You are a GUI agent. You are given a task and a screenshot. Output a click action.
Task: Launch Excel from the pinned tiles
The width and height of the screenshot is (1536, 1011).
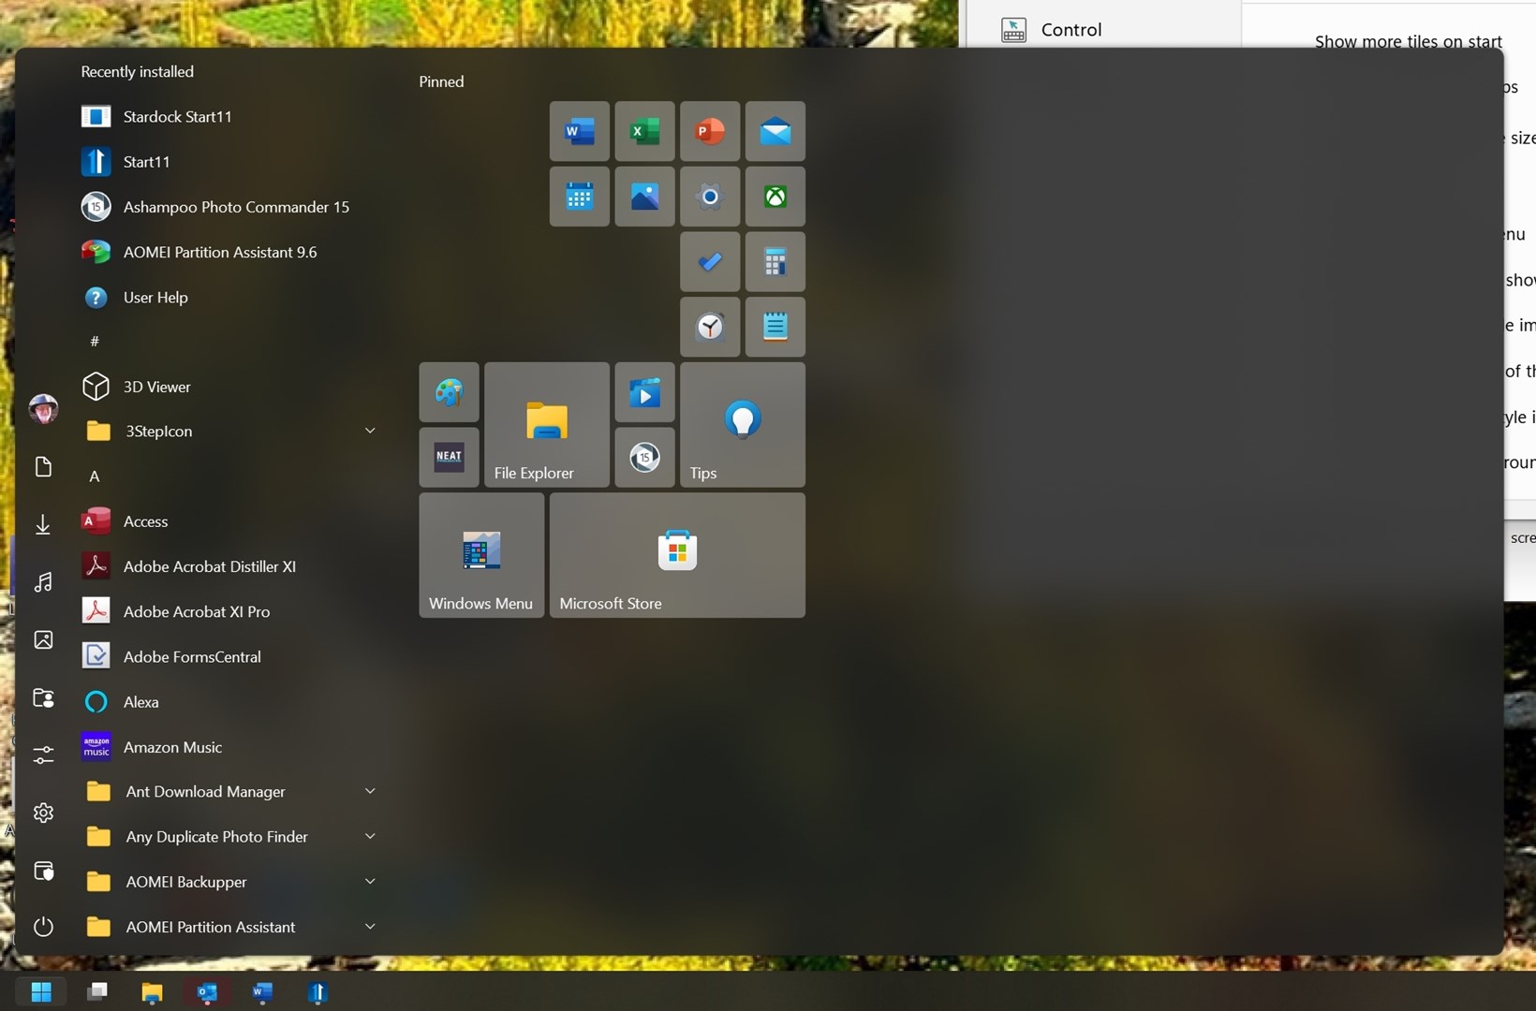(x=645, y=131)
